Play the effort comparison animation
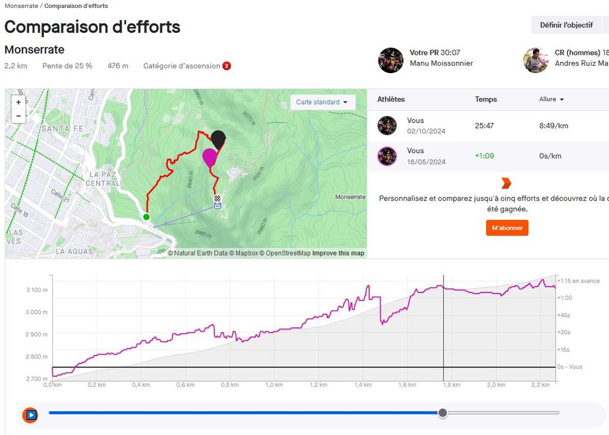Screen dimensions: 609x435 (x=30, y=415)
